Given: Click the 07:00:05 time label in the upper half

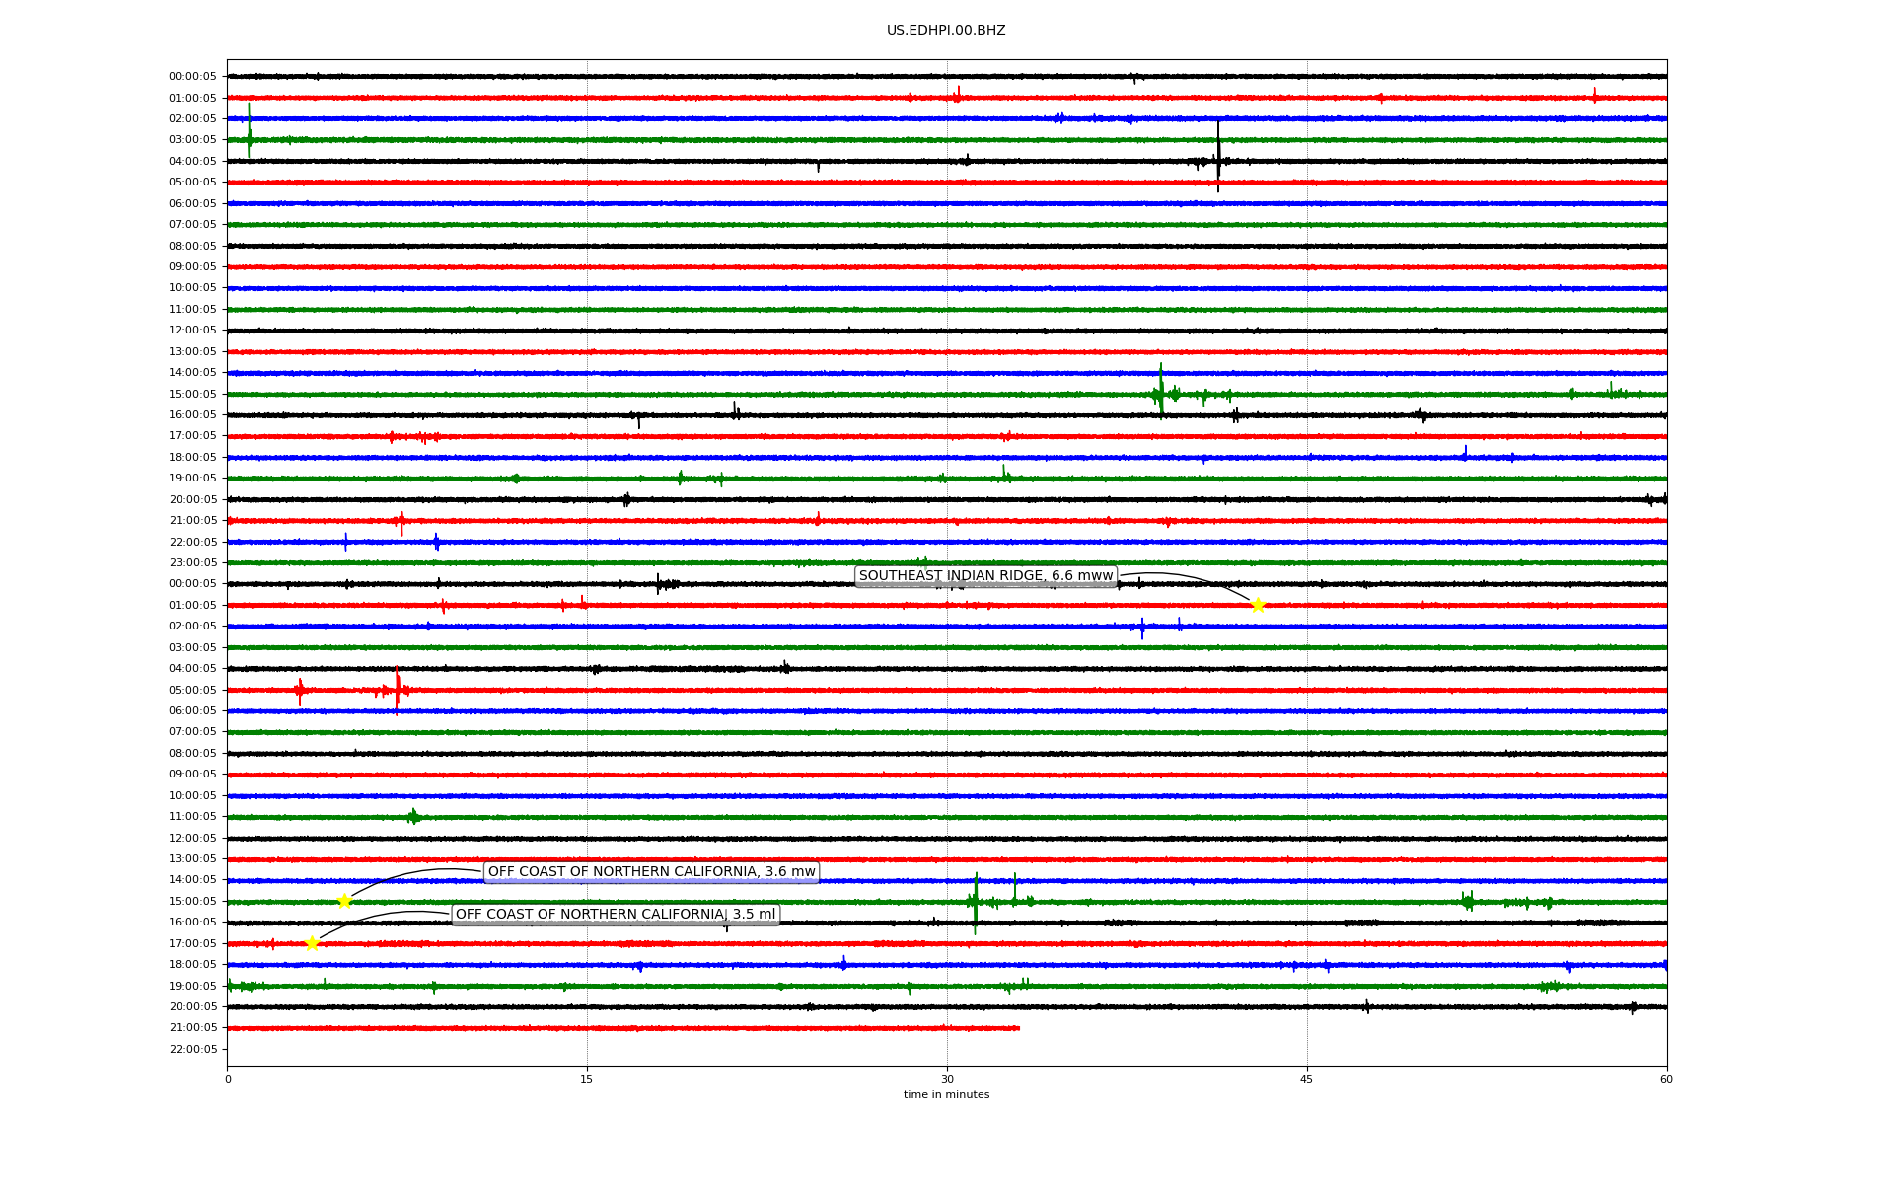Looking at the screenshot, I should (x=192, y=225).
